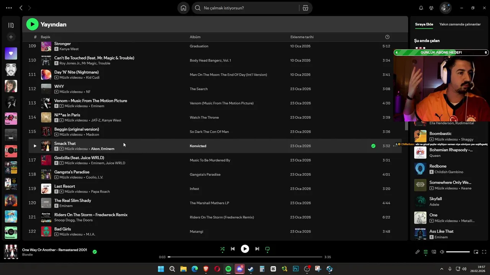The height and width of the screenshot is (275, 490).
Task: Select Gangsta's Paradise track row
Action: [x=215, y=175]
